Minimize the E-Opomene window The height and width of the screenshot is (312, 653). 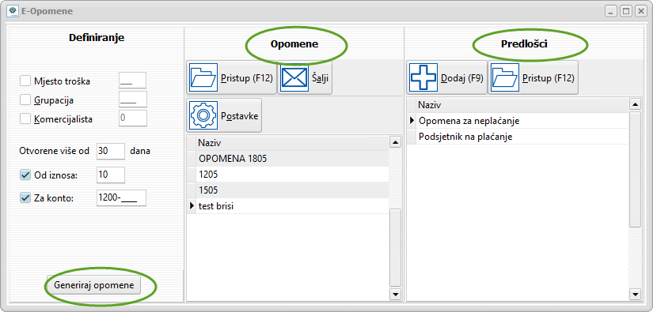[x=612, y=11]
